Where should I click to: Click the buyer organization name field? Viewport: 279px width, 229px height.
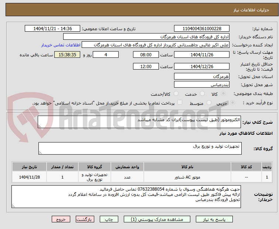[146, 37]
